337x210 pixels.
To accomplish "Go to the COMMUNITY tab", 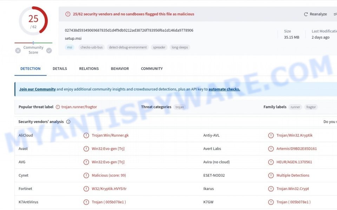I will pos(152,69).
